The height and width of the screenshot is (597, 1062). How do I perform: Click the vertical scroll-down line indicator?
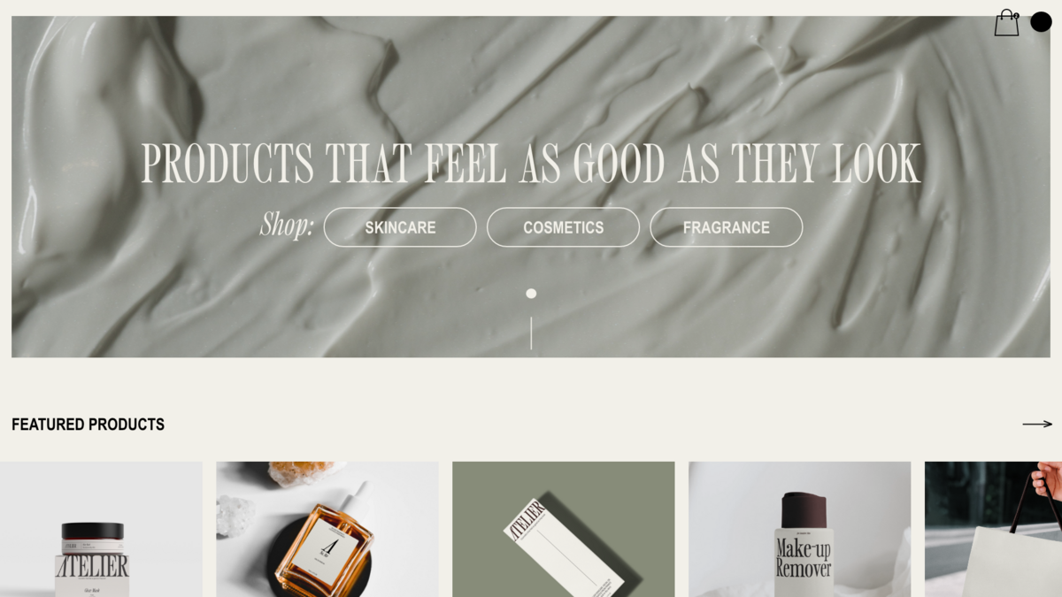(531, 333)
